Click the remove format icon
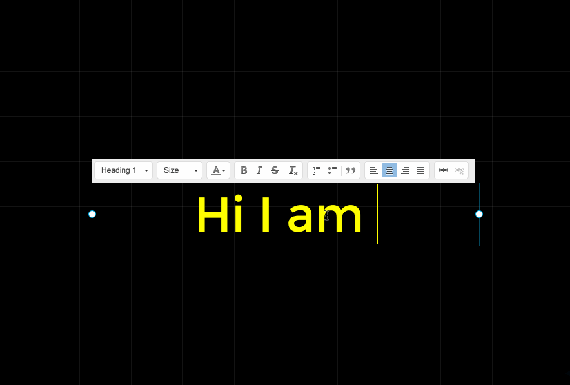This screenshot has height=385, width=570. (x=293, y=170)
